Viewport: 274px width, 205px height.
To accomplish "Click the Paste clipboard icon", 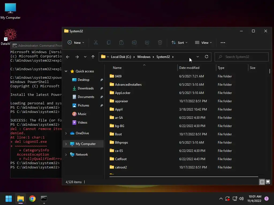I will (121, 42).
